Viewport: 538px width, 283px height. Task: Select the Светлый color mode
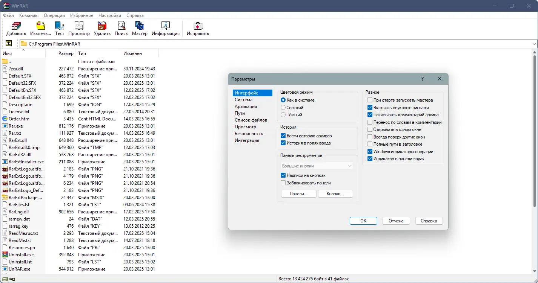(283, 107)
